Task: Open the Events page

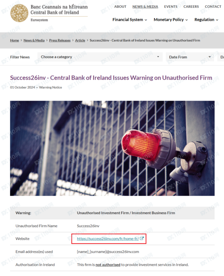Action: coord(170,6)
